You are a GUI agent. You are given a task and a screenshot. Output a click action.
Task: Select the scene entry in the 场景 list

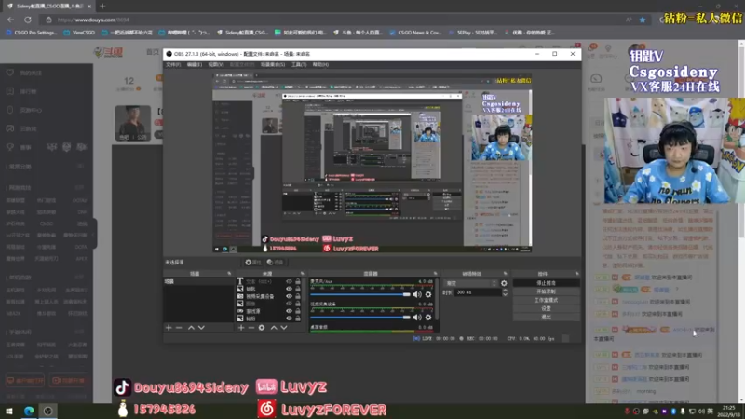coord(198,282)
